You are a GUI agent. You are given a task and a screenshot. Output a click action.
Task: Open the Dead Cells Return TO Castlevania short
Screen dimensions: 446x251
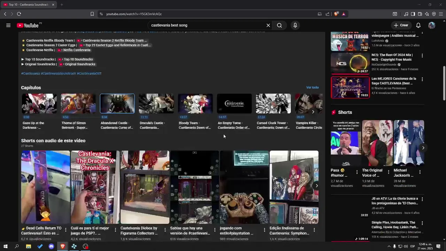pyautogui.click(x=45, y=196)
